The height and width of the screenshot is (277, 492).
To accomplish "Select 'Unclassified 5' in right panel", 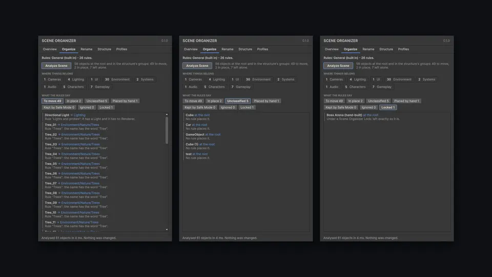I will tap(378, 101).
